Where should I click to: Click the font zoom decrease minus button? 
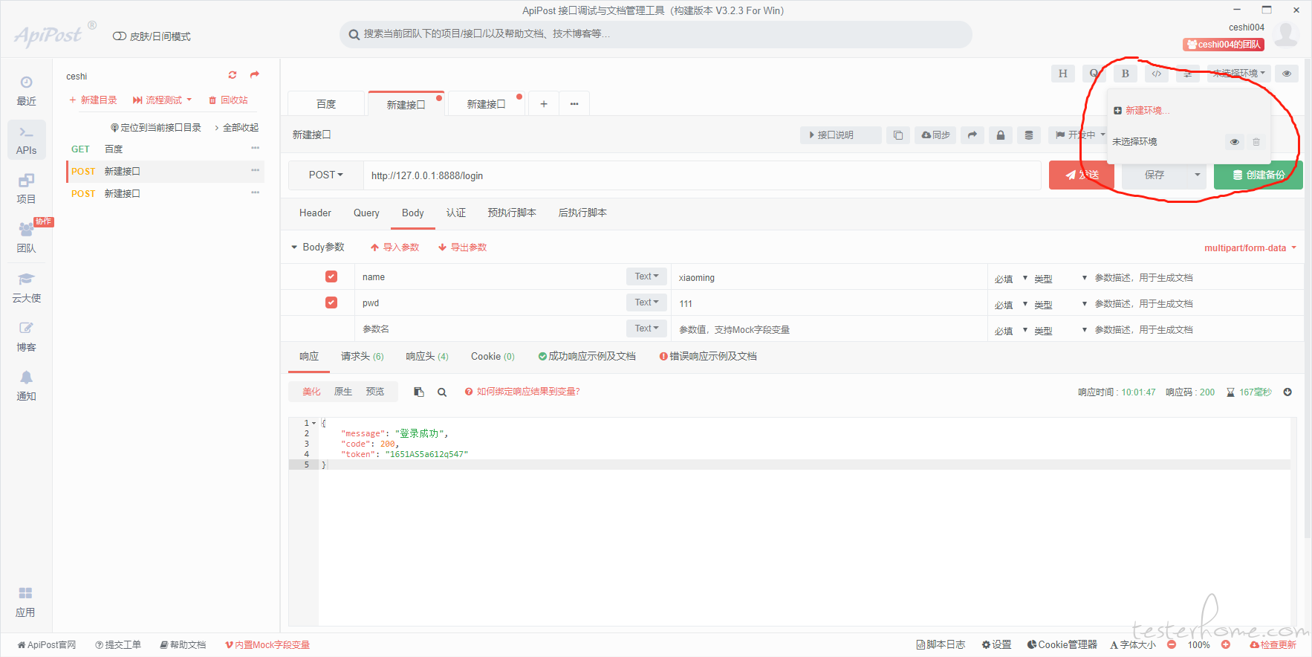[1172, 645]
